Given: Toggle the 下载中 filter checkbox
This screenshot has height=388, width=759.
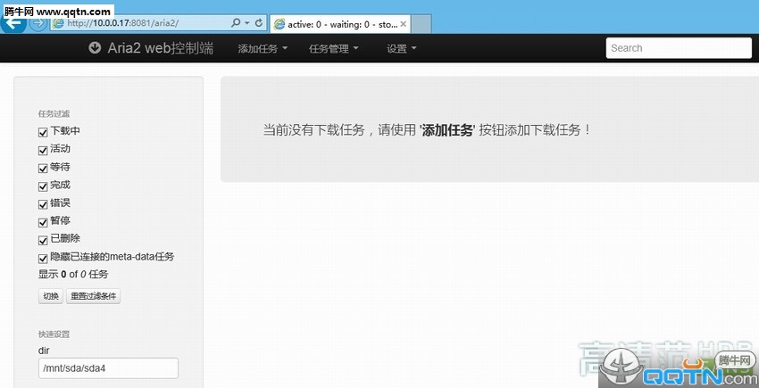Looking at the screenshot, I should point(43,133).
